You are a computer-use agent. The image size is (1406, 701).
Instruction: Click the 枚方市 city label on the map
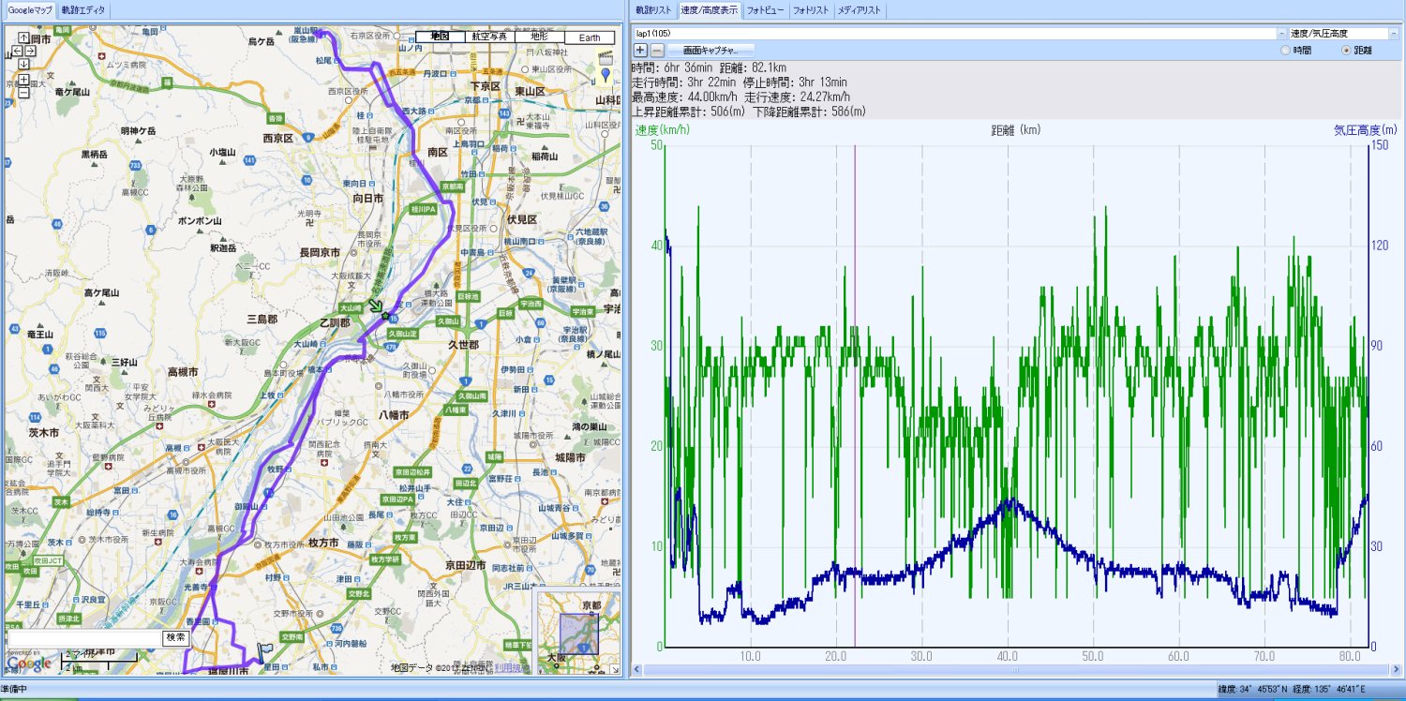[x=322, y=543]
